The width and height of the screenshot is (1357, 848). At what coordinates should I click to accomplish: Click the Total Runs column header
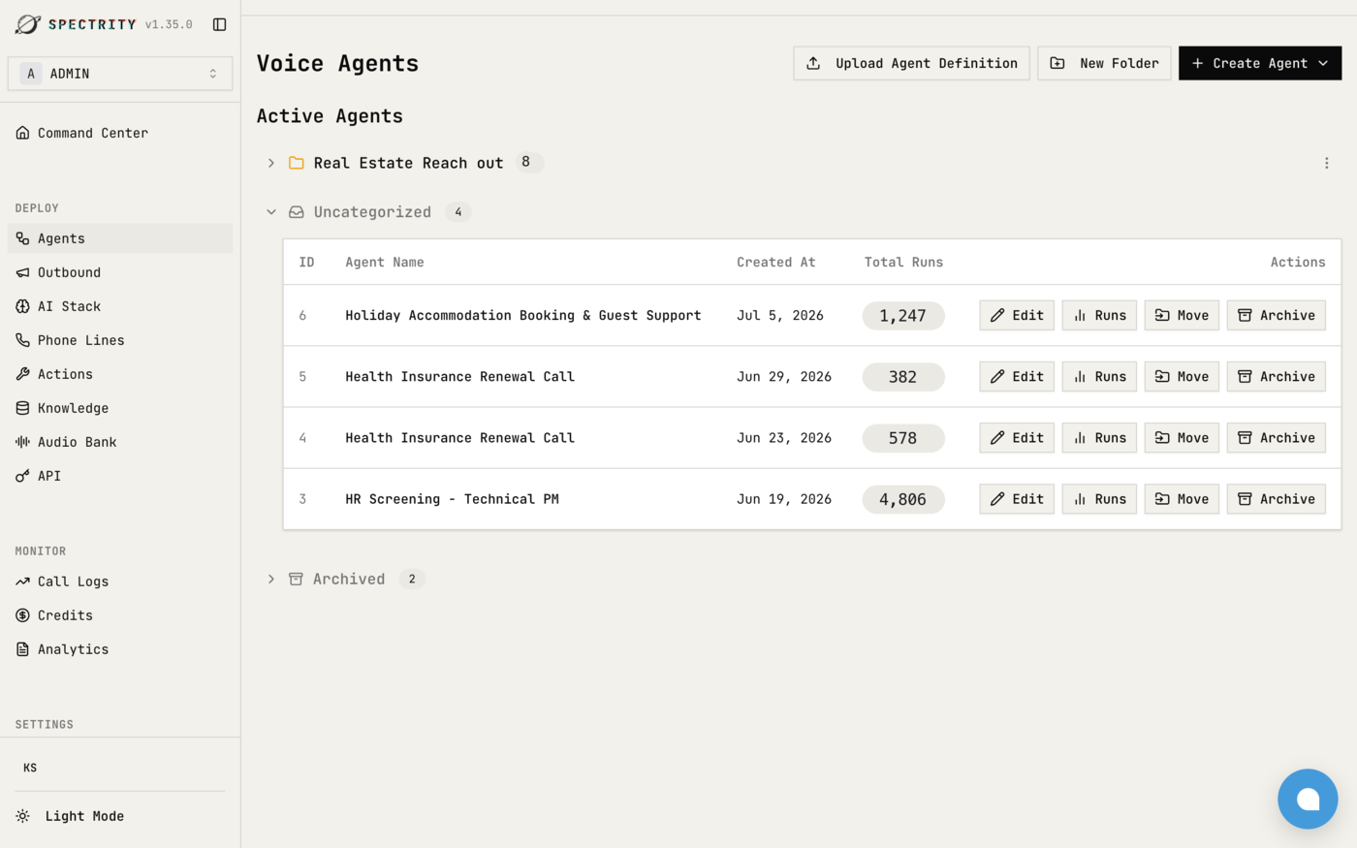903,263
